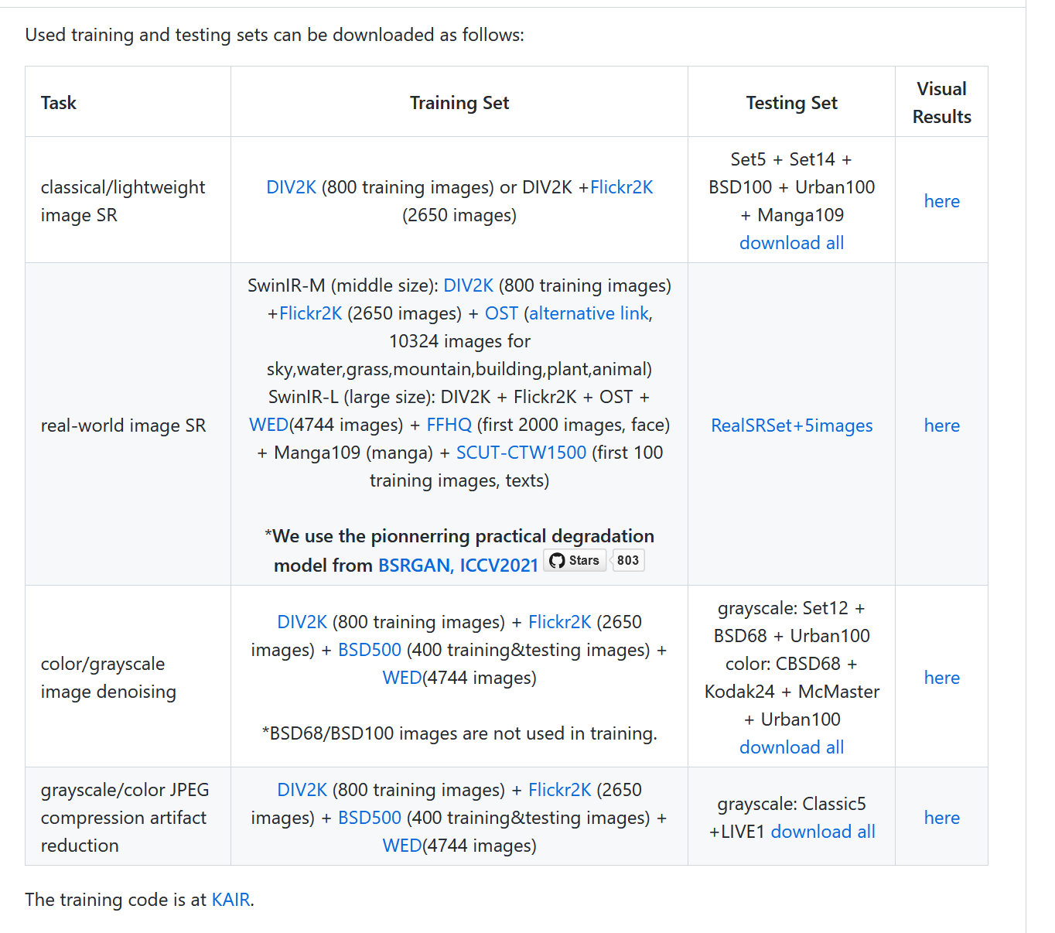Open BSD500 link in JPEG artifact reduction row
This screenshot has width=1055, height=933.
[370, 818]
